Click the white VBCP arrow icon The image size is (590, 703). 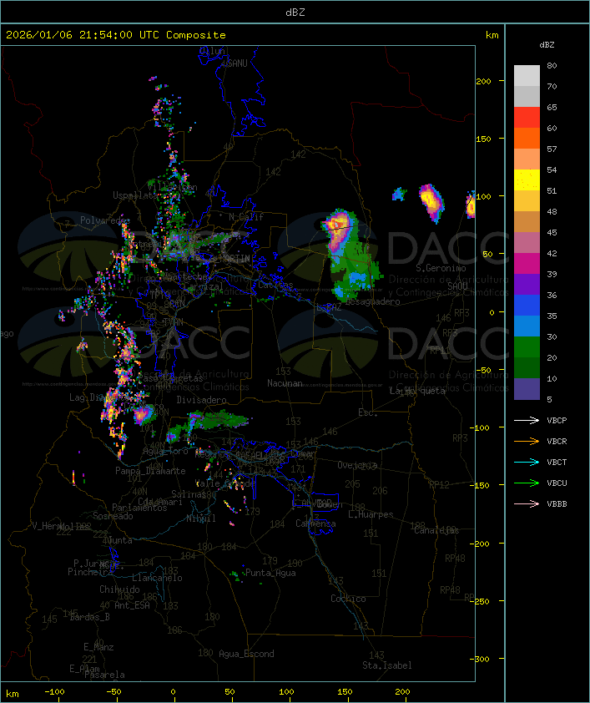coord(527,420)
